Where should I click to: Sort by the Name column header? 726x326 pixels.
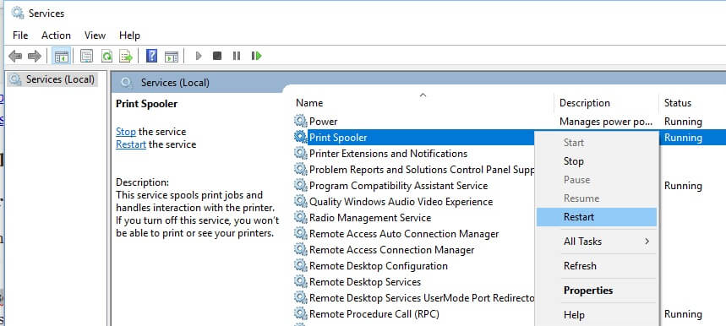click(309, 103)
